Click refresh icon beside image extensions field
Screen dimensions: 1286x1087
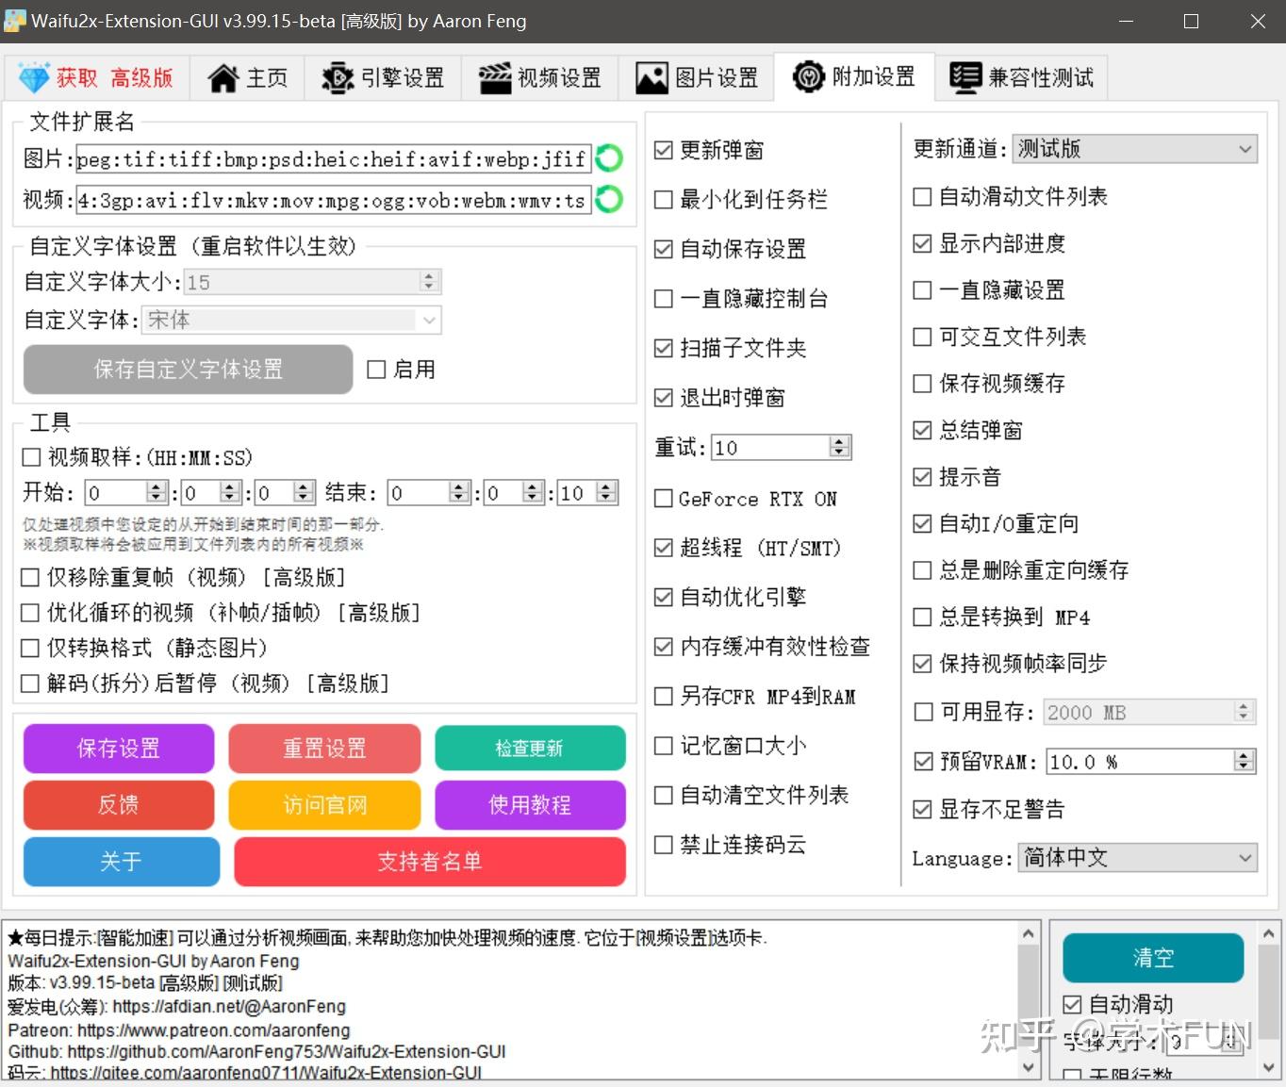pos(608,158)
